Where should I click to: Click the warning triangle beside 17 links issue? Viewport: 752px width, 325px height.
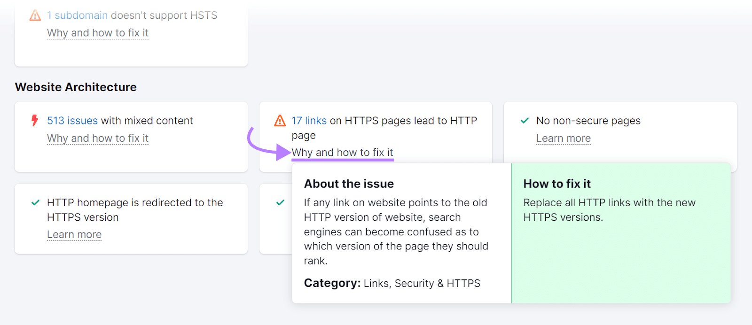tap(280, 121)
